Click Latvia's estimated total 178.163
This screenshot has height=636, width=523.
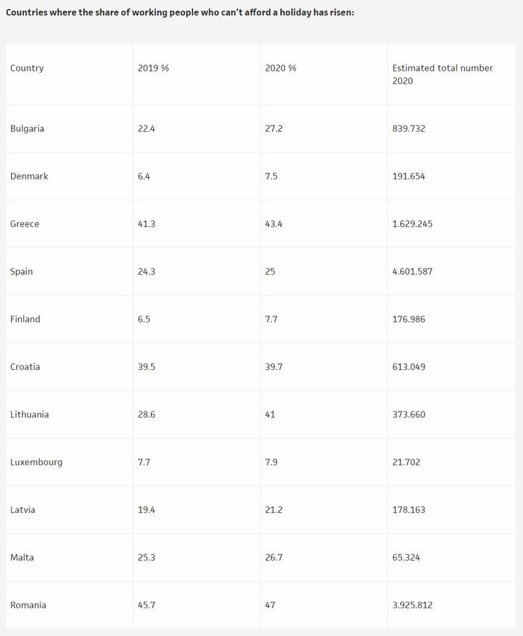pos(408,510)
